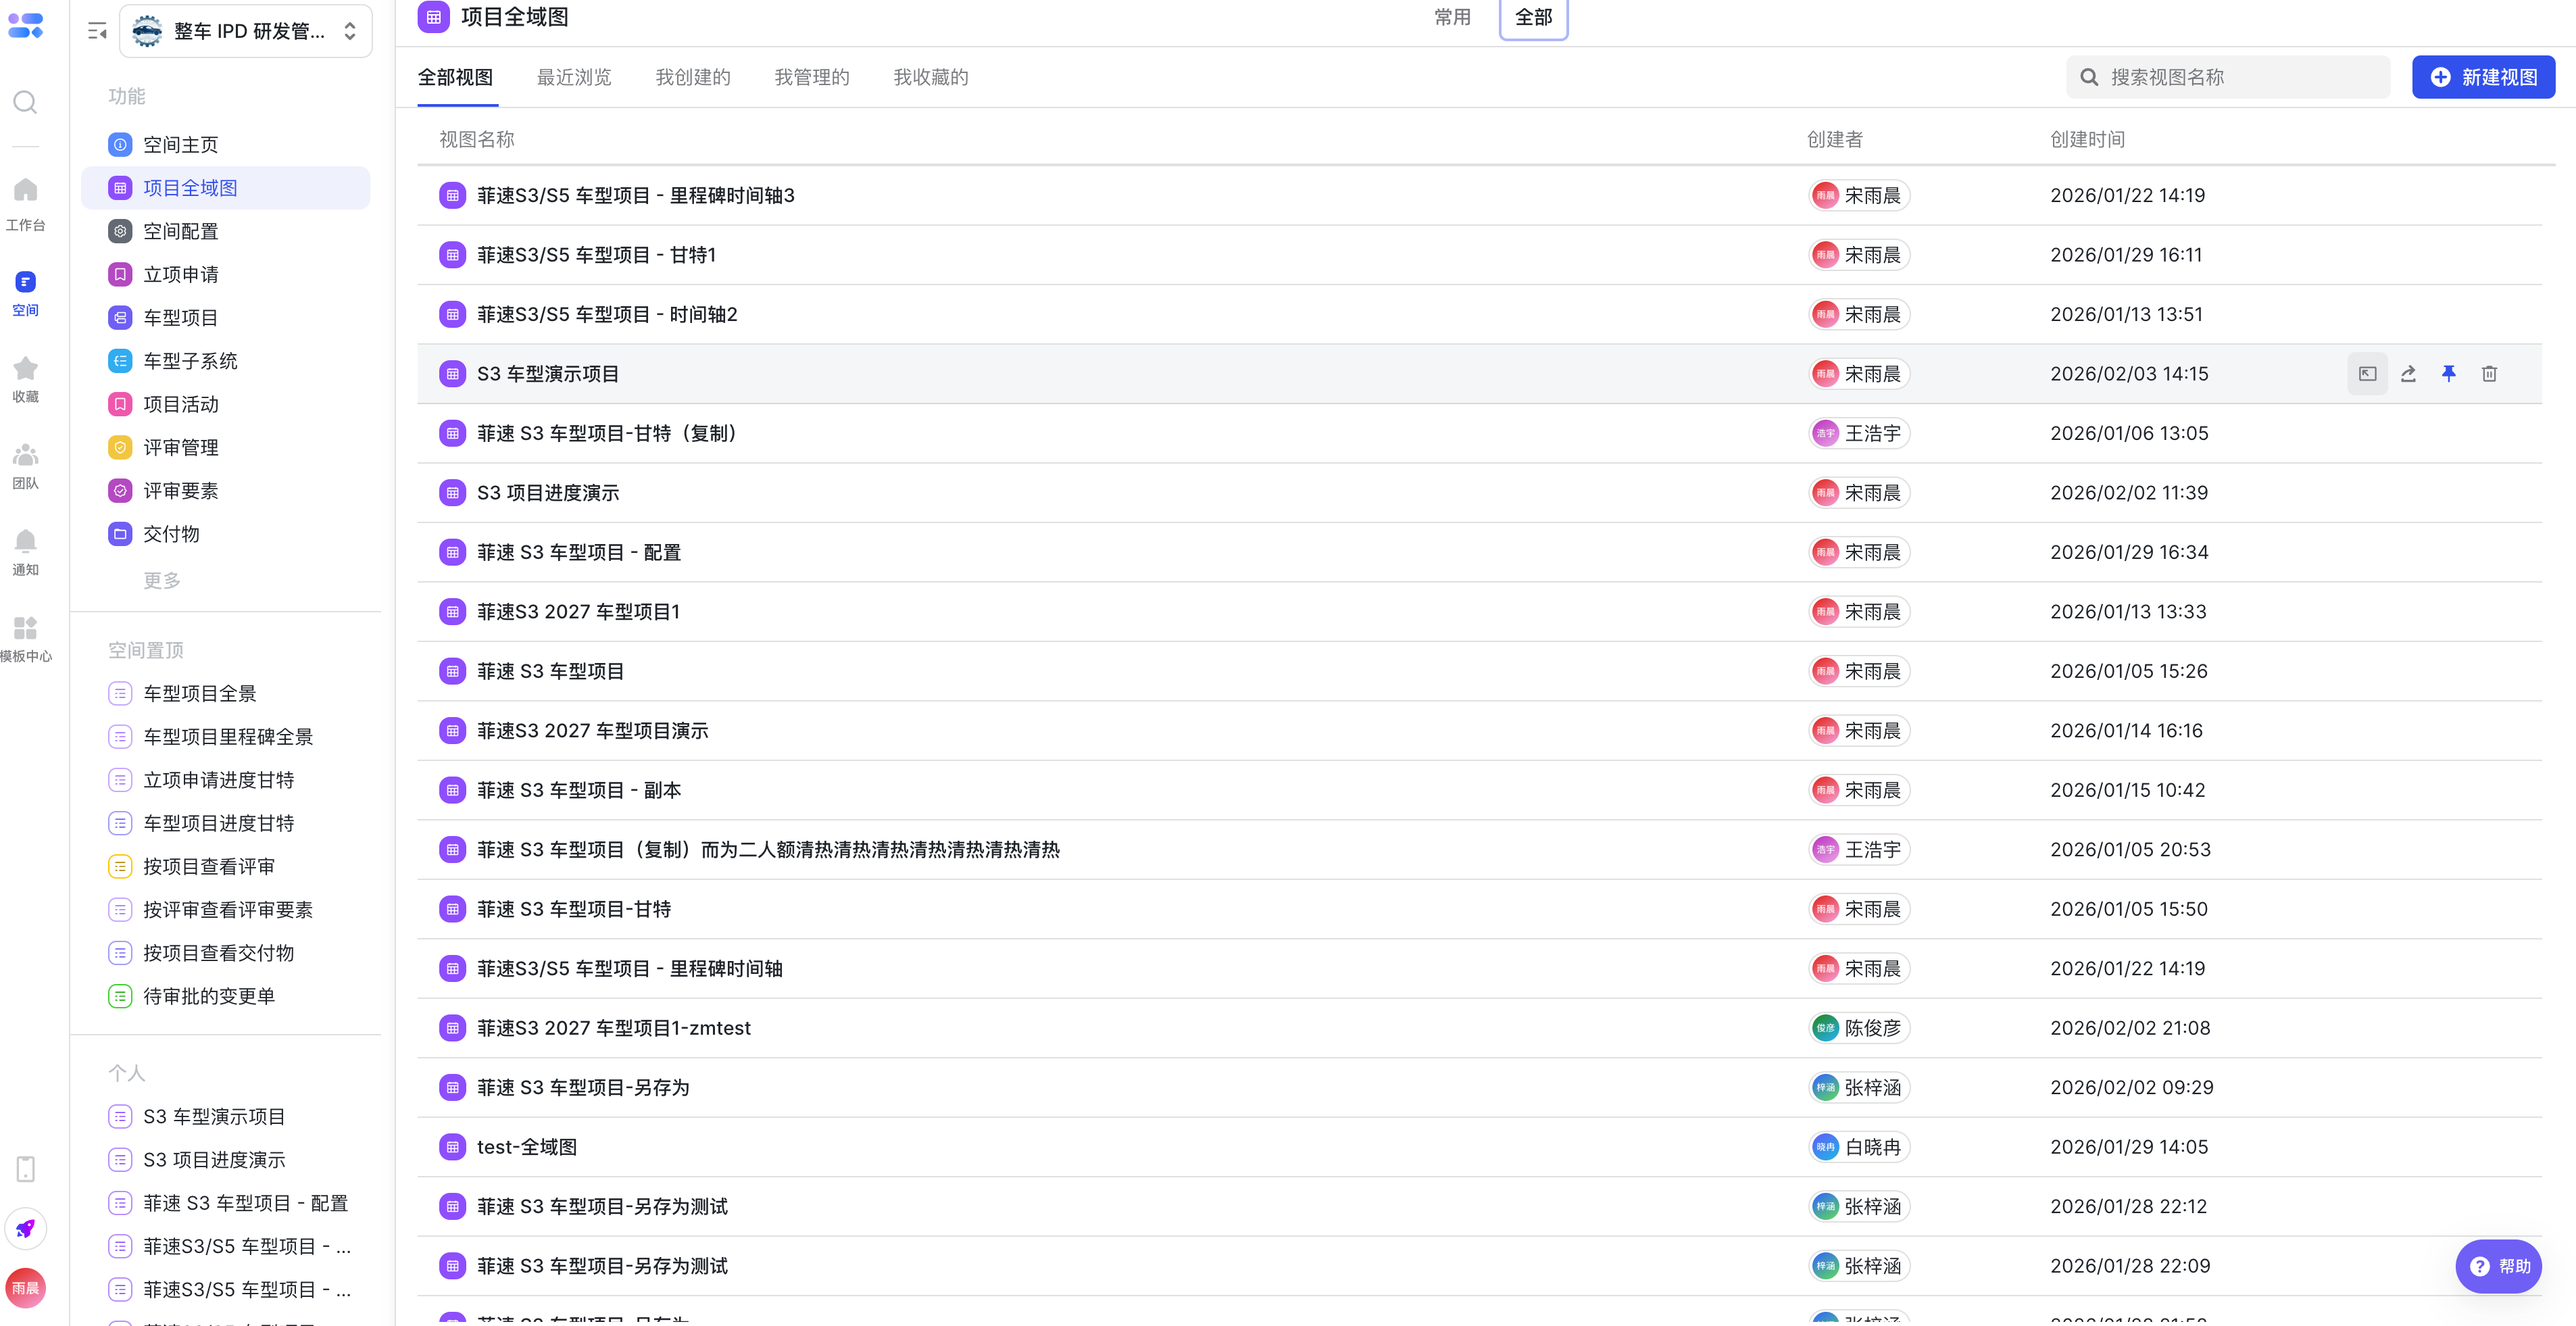
Task: Open 模板中心 in the left rail
Action: click(x=25, y=639)
